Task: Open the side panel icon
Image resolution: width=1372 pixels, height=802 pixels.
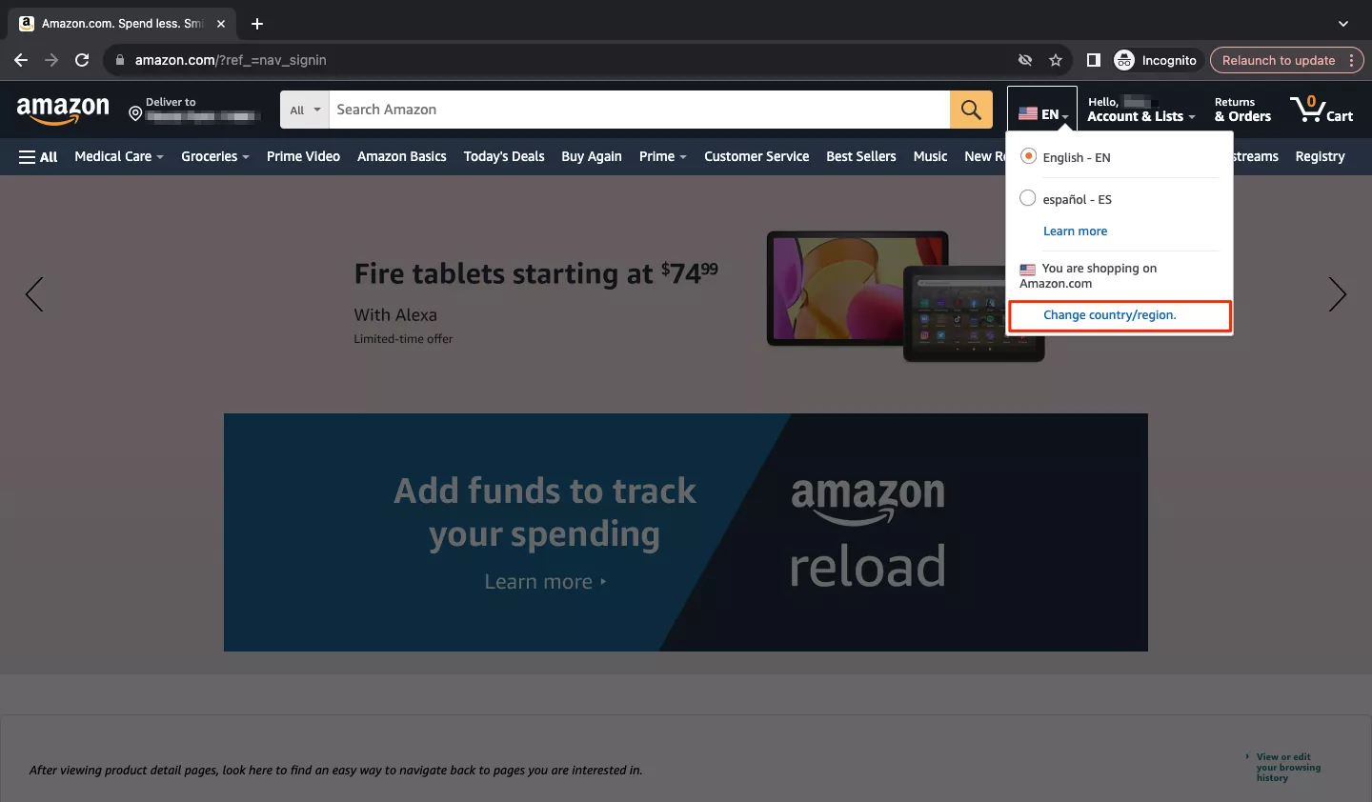Action: pos(1094,60)
